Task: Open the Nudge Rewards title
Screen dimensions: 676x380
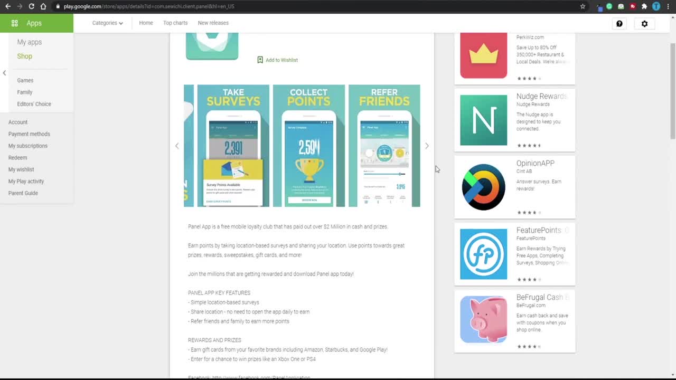Action: pos(541,96)
